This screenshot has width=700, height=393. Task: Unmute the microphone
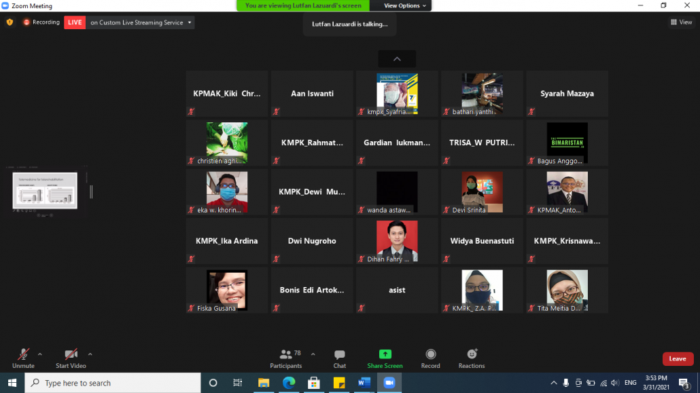pyautogui.click(x=23, y=358)
